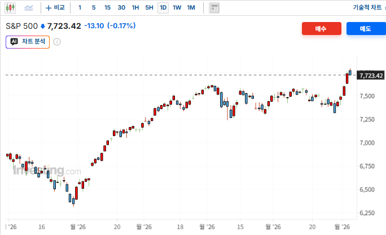Viewport: 386px width, 235px height.
Task: Click the blue 매도 sell button
Action: click(x=366, y=29)
